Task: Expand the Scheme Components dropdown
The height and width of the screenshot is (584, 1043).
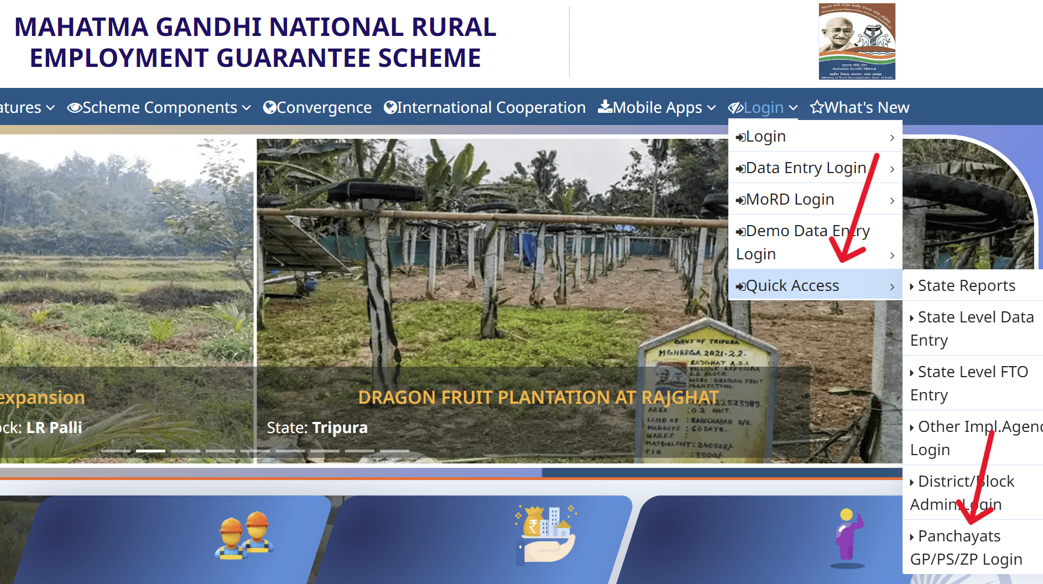Action: [158, 107]
